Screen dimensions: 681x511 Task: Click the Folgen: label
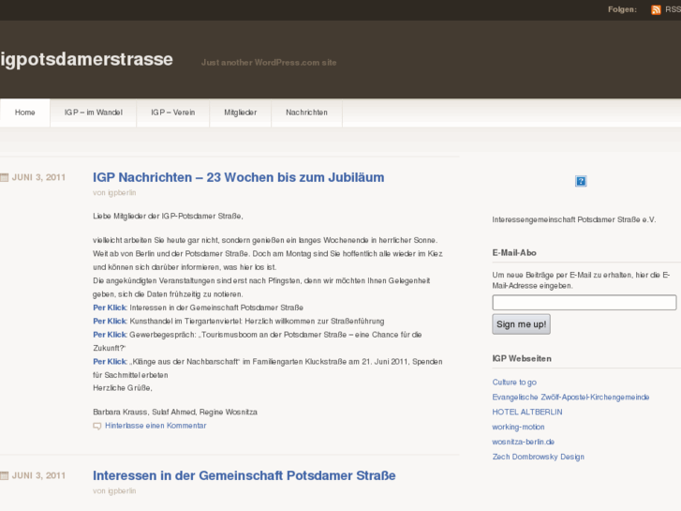click(622, 9)
